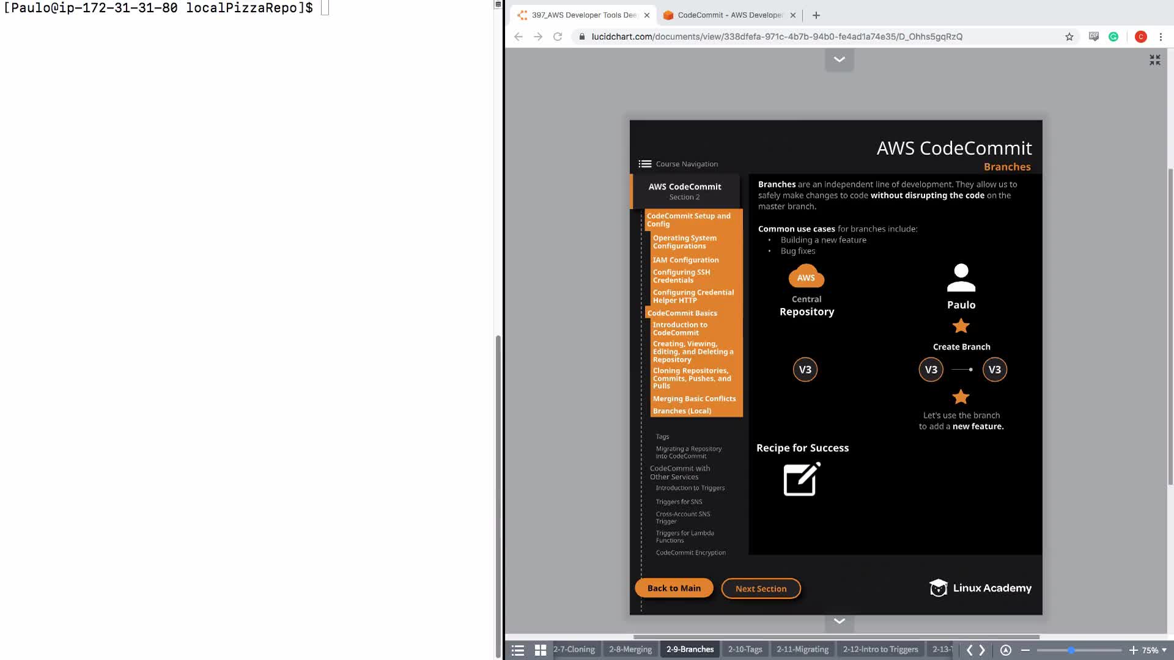Click the compass reset view icon
The height and width of the screenshot is (660, 1174).
click(1006, 650)
